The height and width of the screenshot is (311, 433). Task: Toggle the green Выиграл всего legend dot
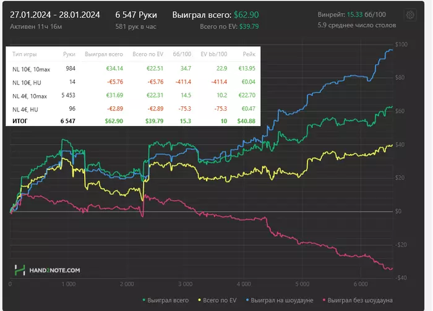(x=144, y=300)
